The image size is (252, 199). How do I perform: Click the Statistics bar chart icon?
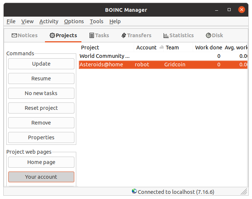[x=166, y=35]
